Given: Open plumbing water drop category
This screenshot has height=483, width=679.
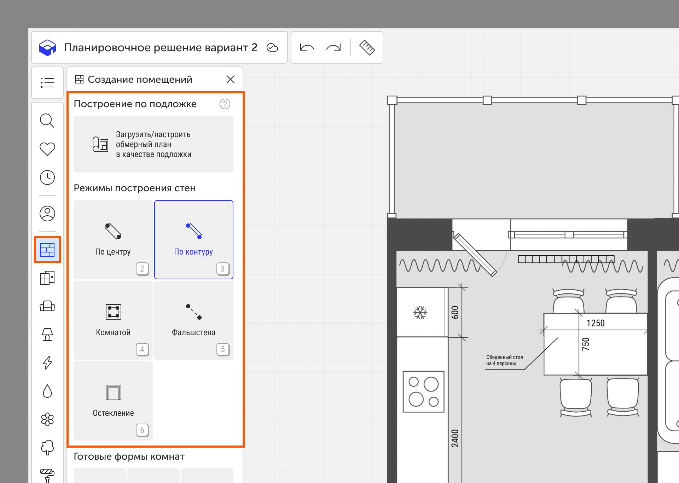Looking at the screenshot, I should [x=47, y=391].
